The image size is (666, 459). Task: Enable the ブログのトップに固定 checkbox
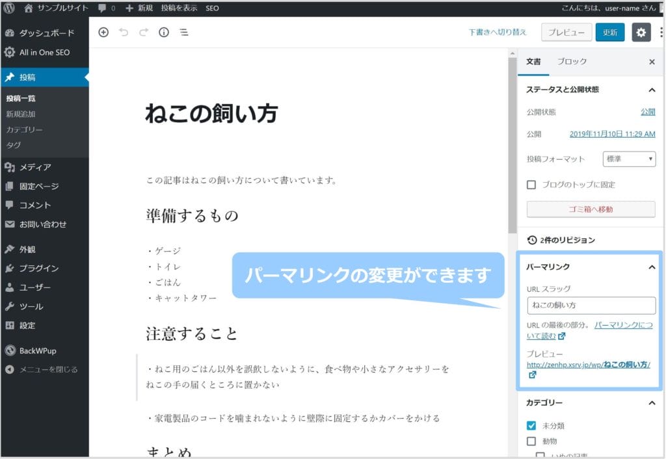(531, 185)
